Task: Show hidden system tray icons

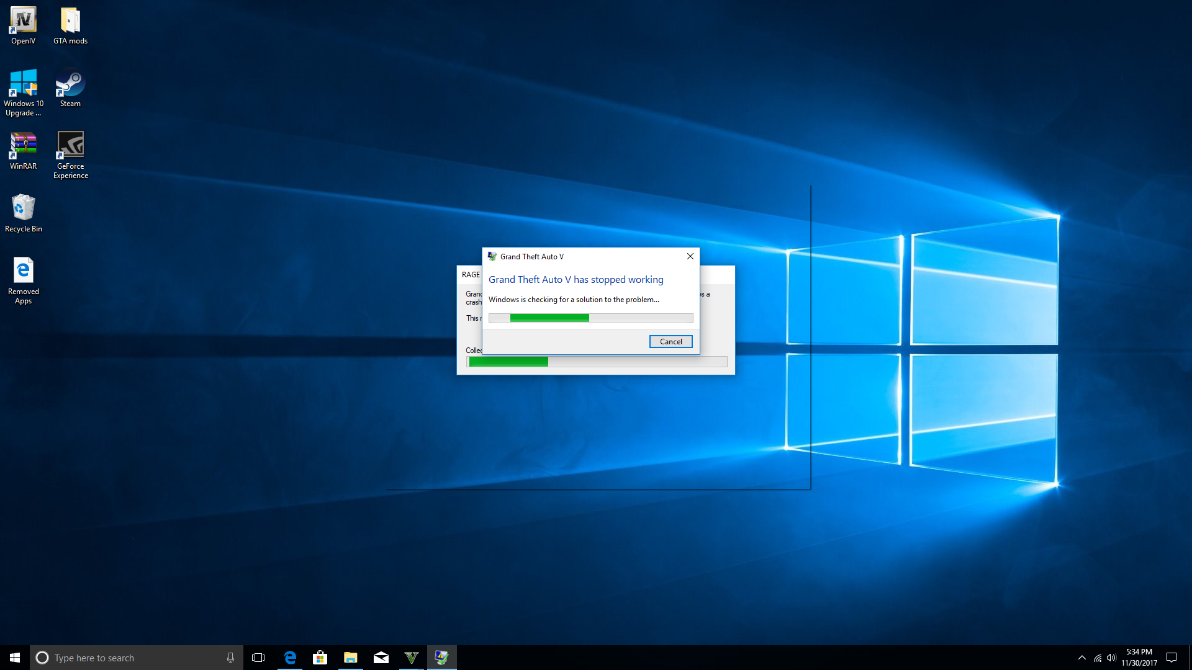Action: coord(1081,658)
